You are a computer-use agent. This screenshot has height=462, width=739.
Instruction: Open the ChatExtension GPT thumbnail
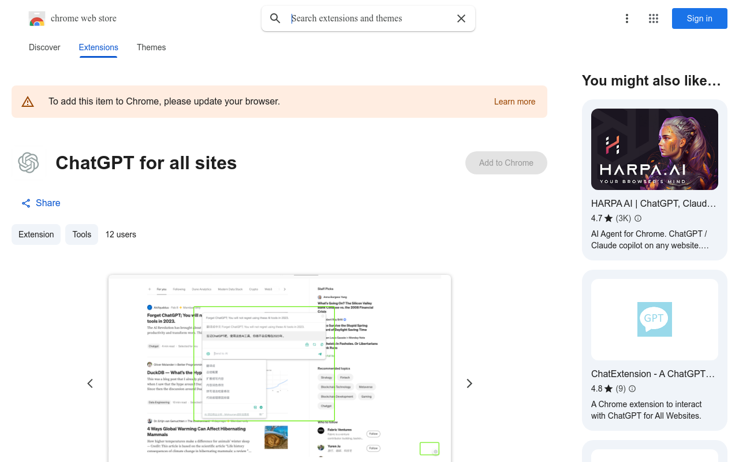point(655,319)
